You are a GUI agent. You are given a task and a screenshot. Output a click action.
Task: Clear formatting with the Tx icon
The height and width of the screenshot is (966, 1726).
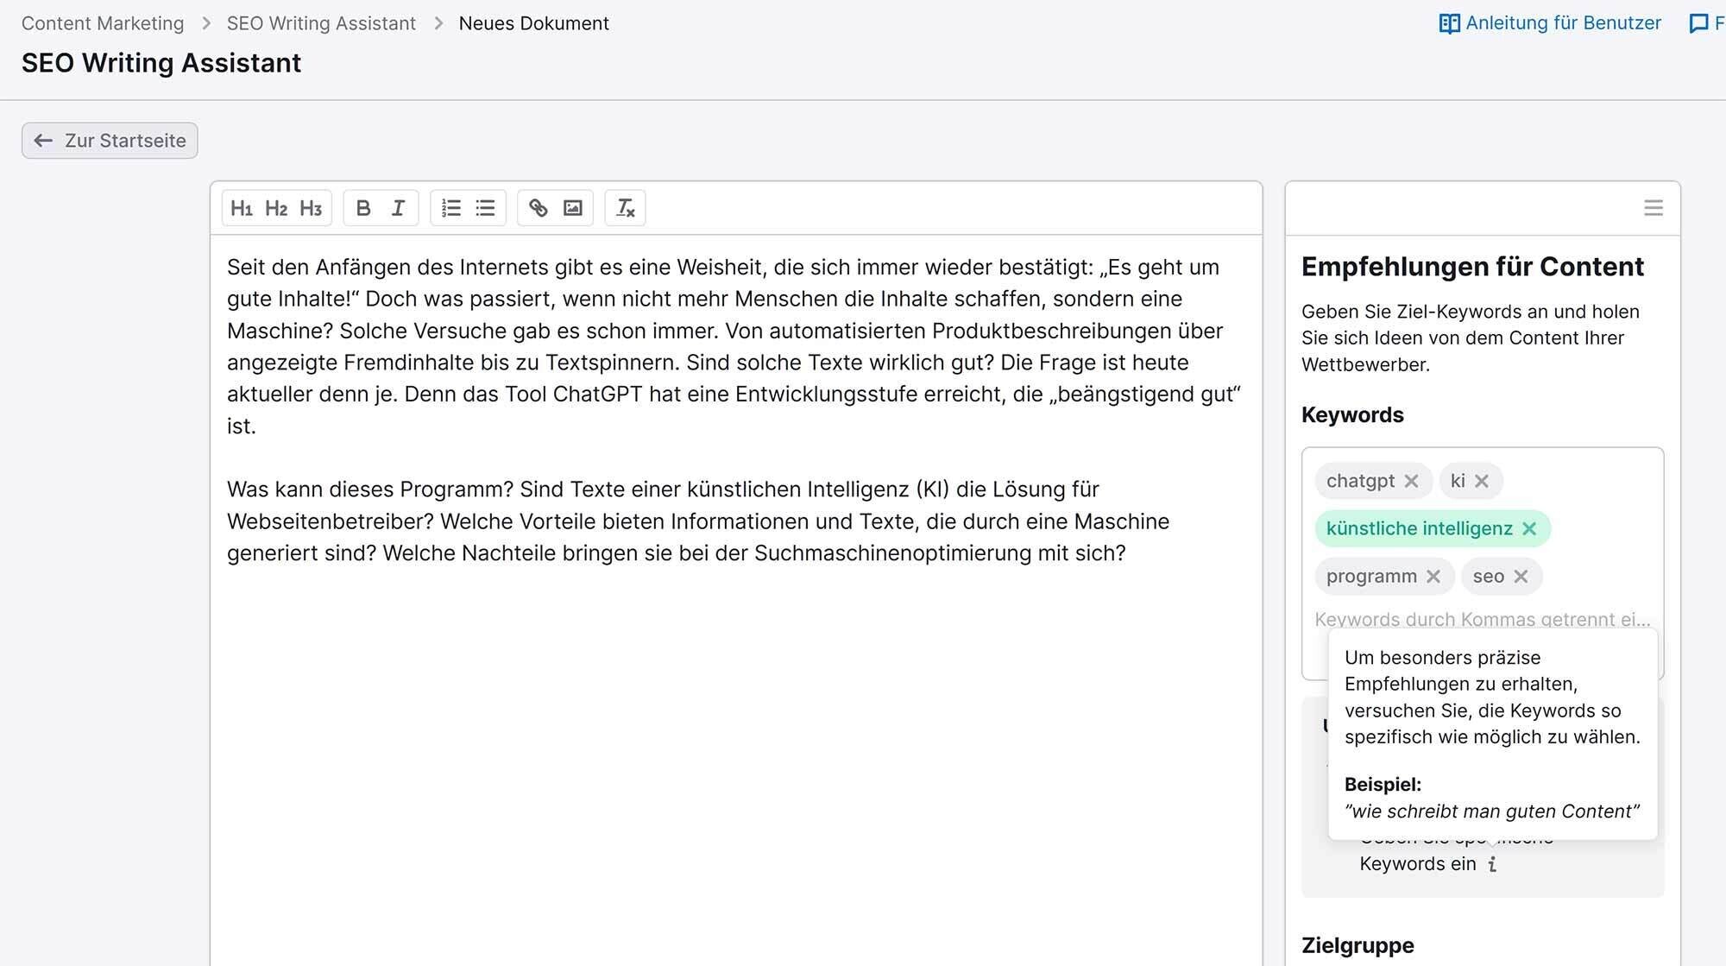pyautogui.click(x=625, y=207)
